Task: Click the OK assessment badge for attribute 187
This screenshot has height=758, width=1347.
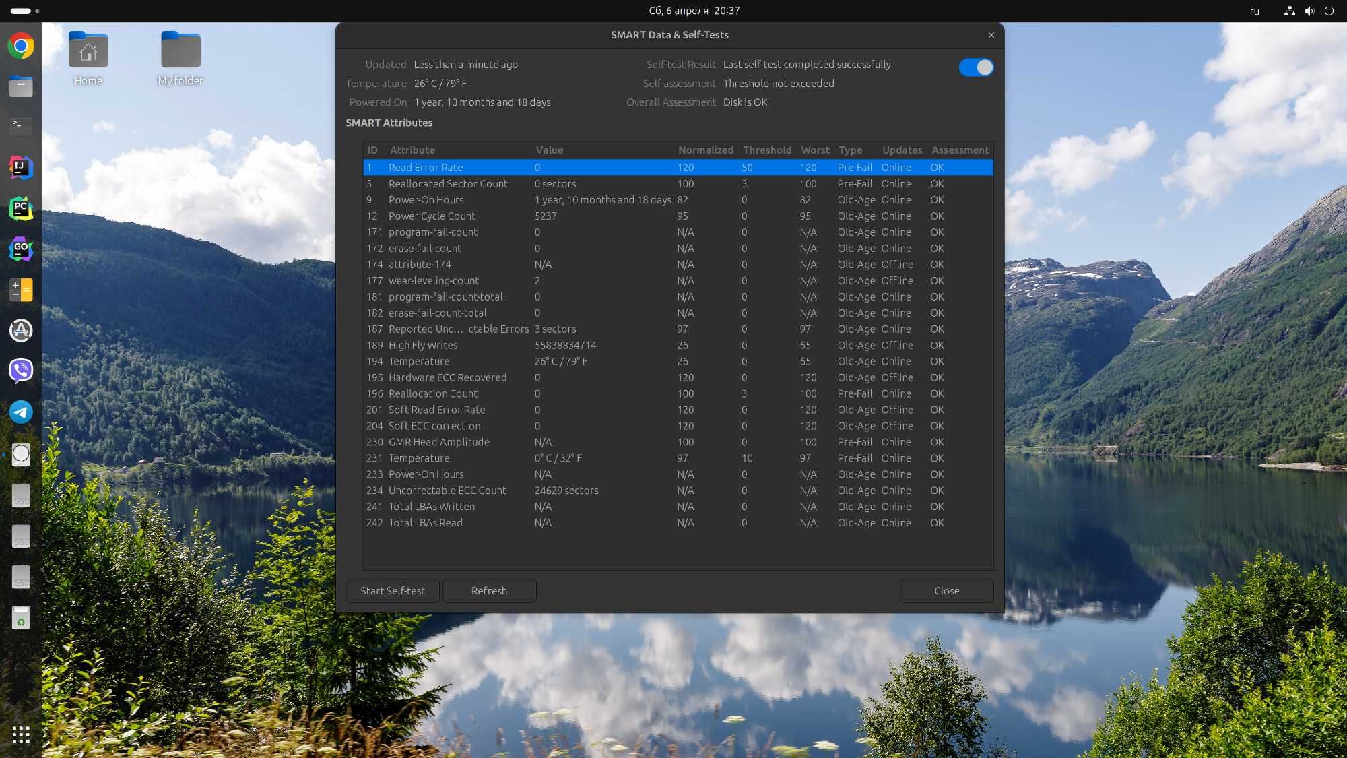Action: [936, 329]
